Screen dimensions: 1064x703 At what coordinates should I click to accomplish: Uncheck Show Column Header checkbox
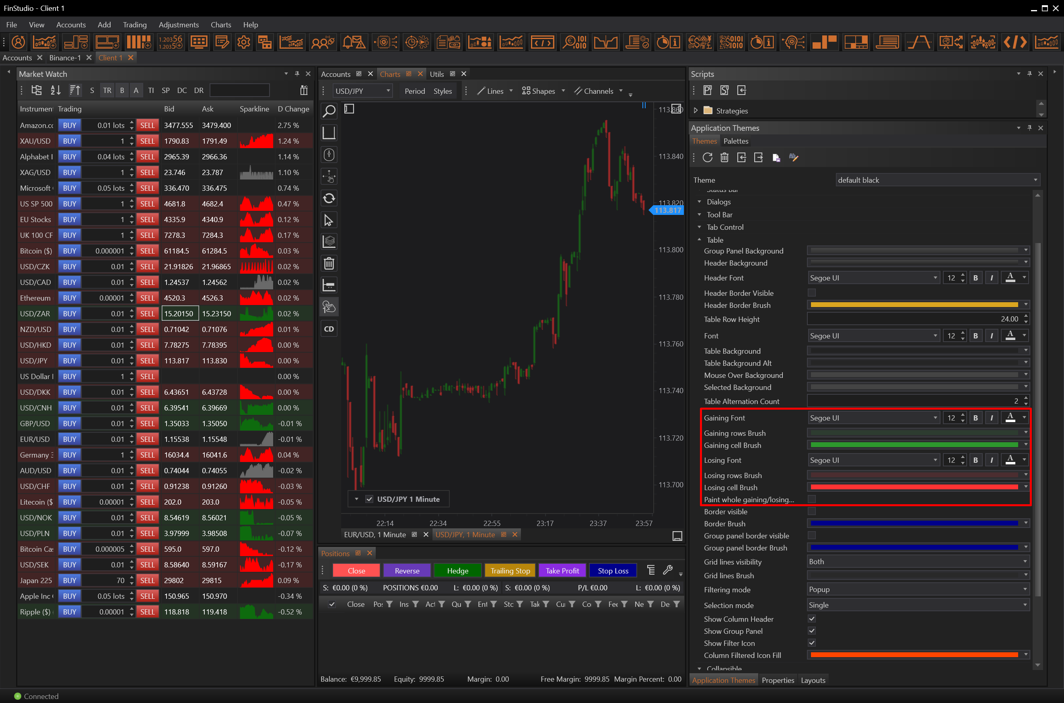point(811,619)
